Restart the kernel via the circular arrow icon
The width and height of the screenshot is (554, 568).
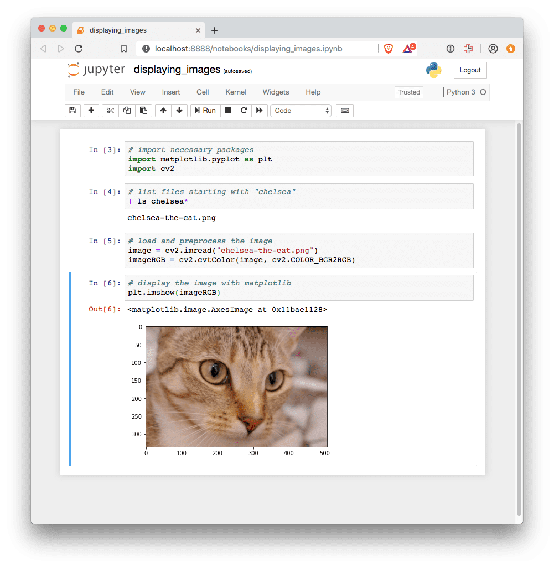coord(244,111)
